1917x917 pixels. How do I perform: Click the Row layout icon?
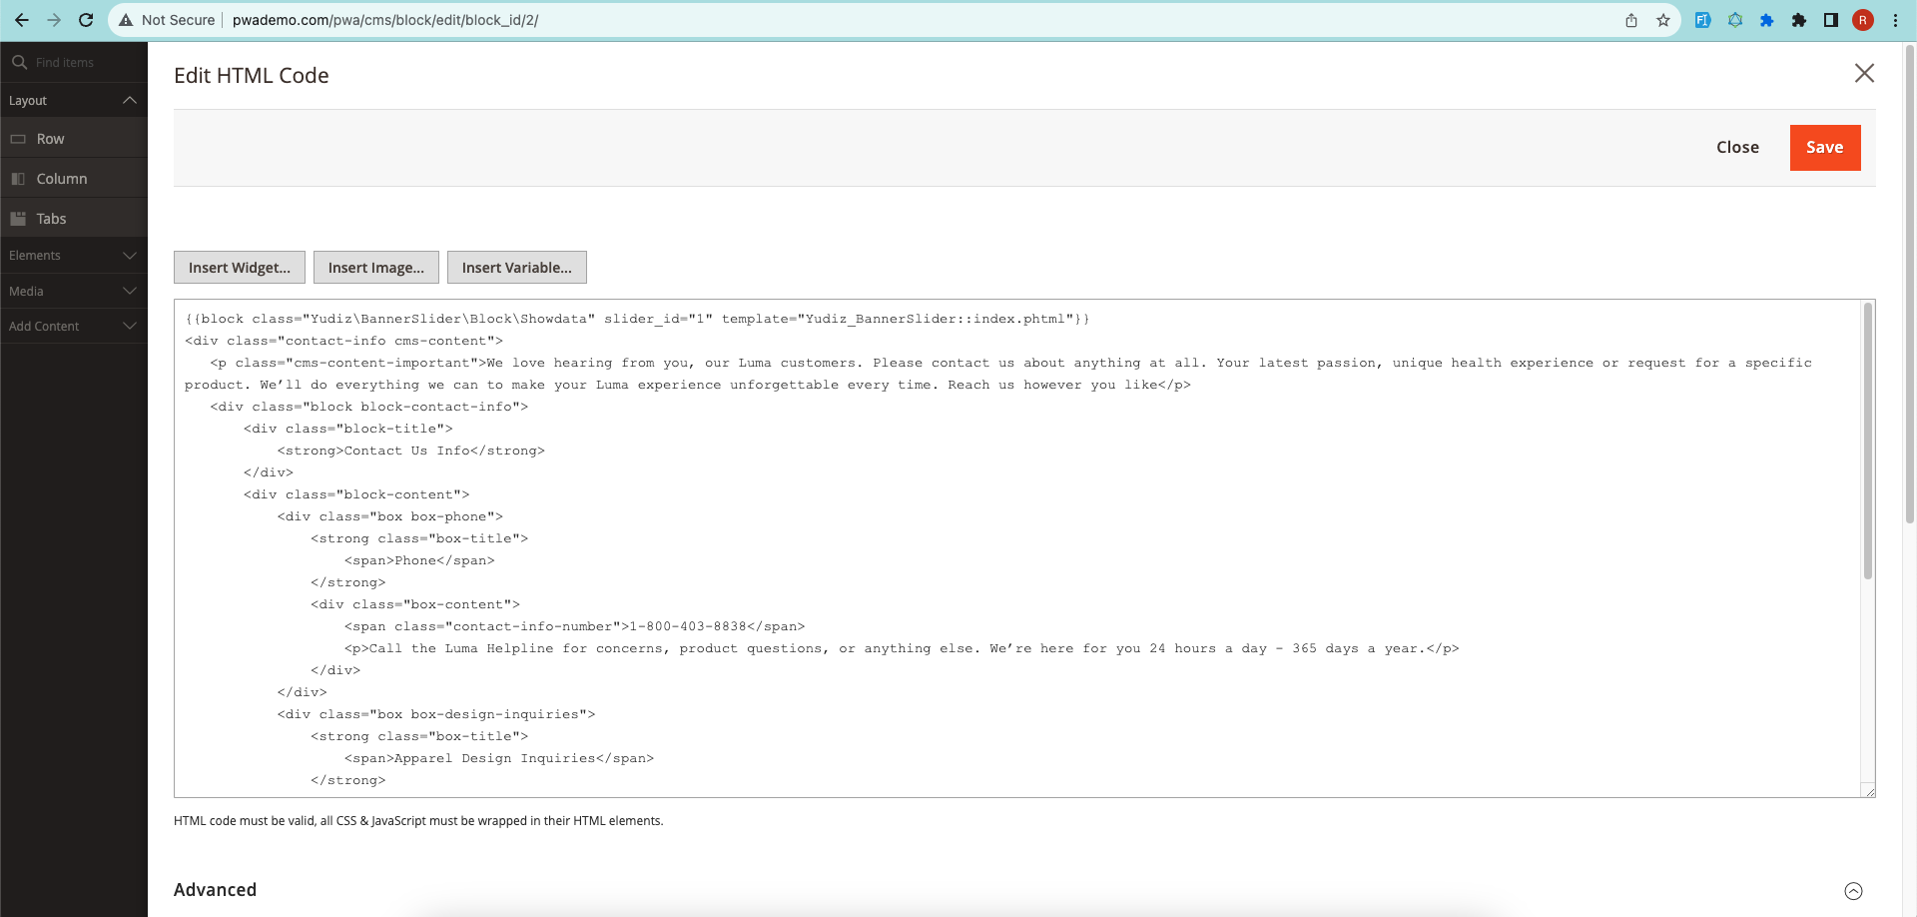click(18, 139)
